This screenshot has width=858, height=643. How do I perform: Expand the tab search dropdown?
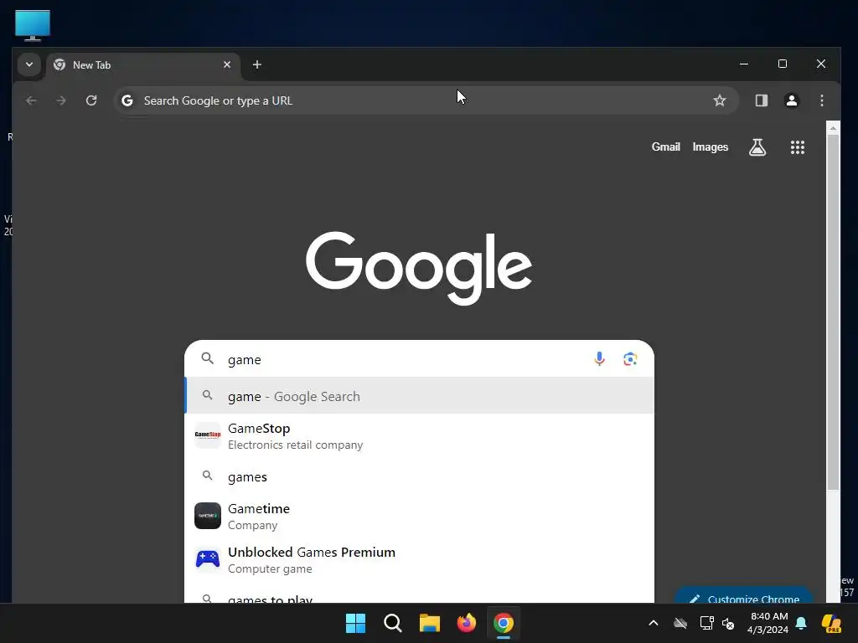[29, 64]
